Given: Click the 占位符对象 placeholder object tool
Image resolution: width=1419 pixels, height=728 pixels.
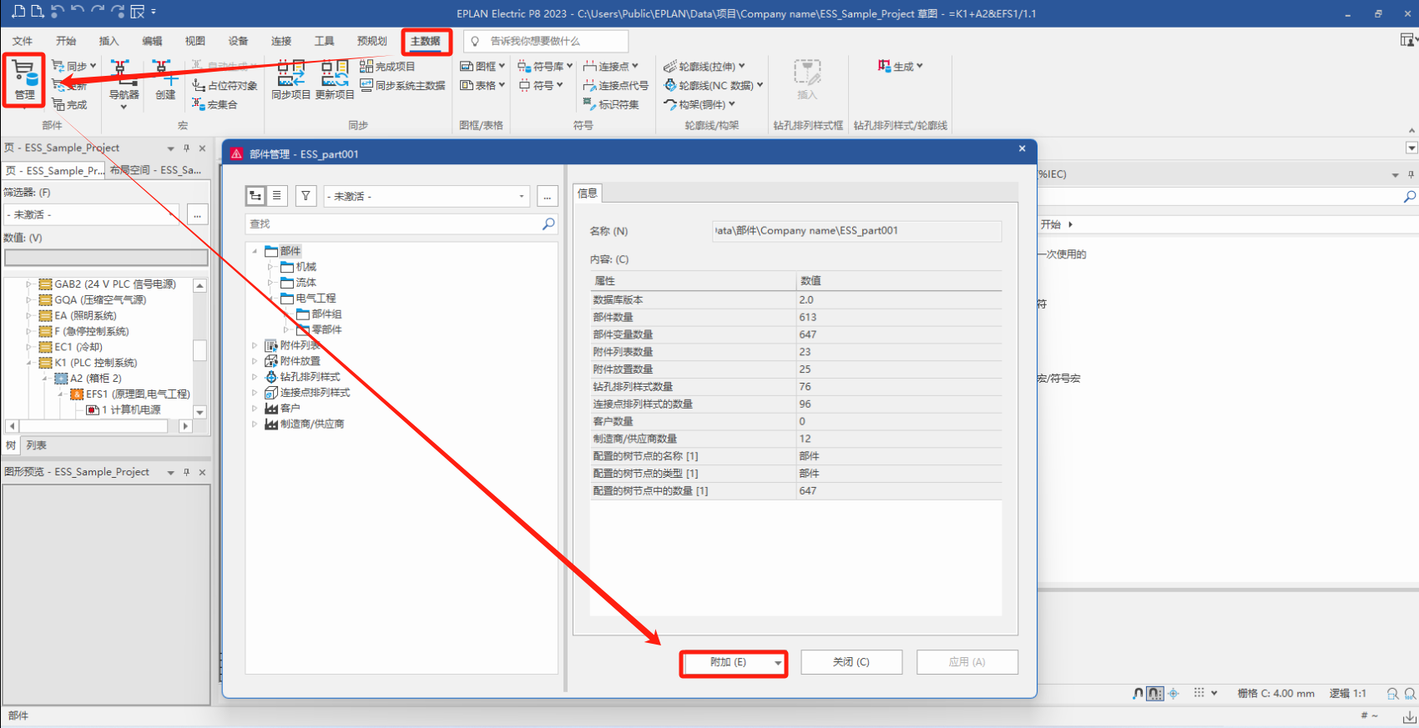Looking at the screenshot, I should click(225, 85).
